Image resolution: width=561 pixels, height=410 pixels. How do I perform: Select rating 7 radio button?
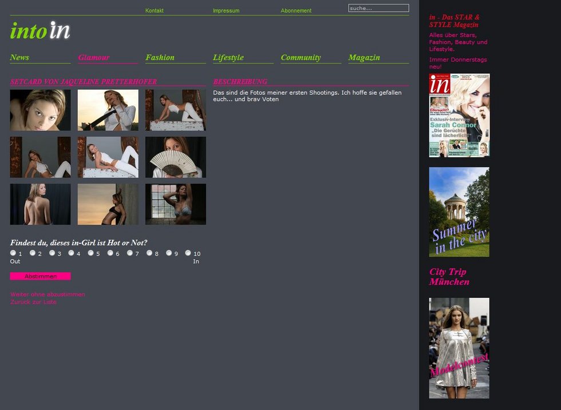[x=130, y=253]
